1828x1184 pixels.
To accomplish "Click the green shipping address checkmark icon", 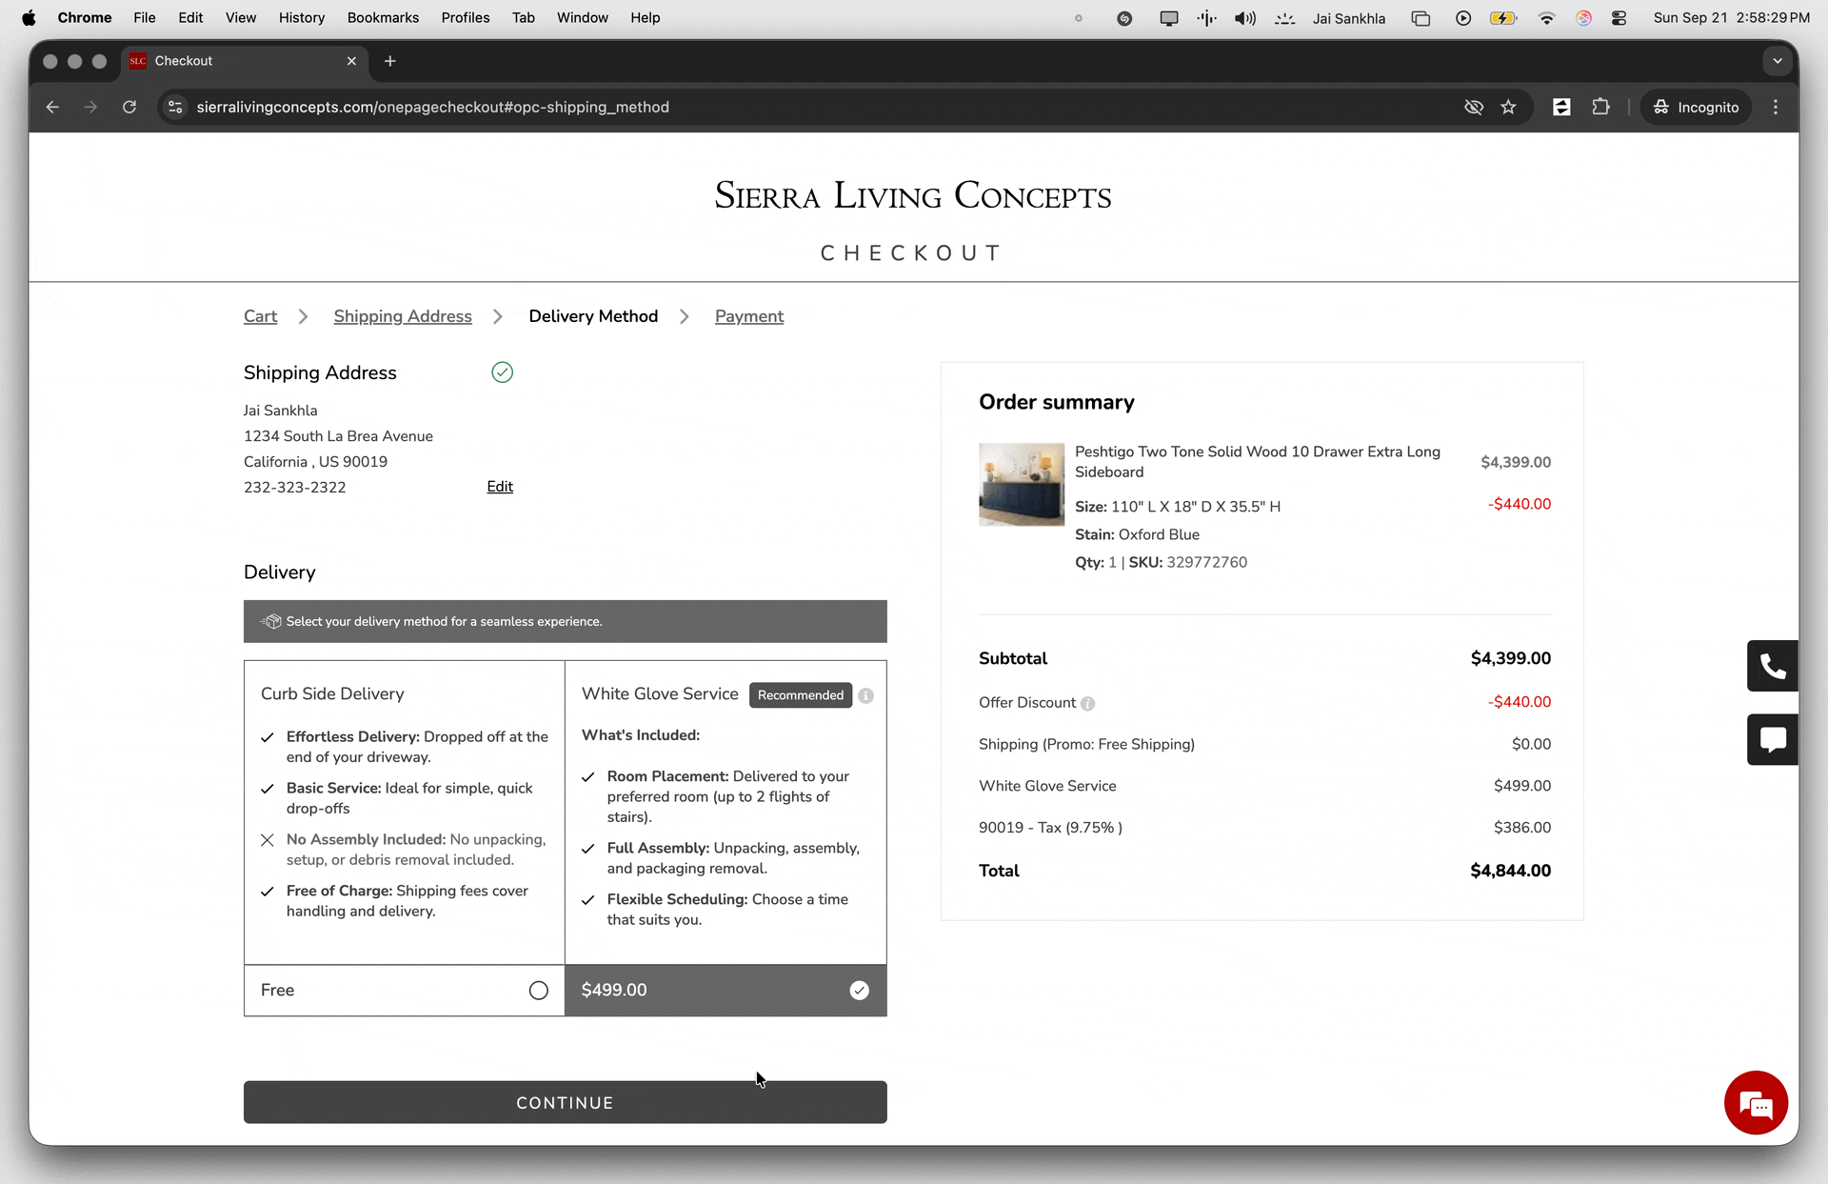I will click(x=502, y=372).
